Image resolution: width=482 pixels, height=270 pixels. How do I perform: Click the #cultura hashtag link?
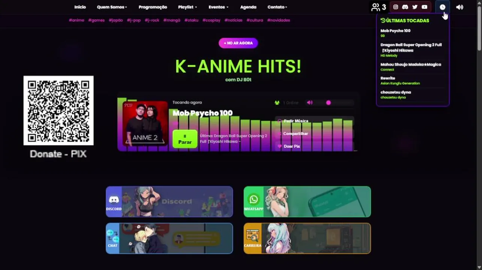pos(255,20)
